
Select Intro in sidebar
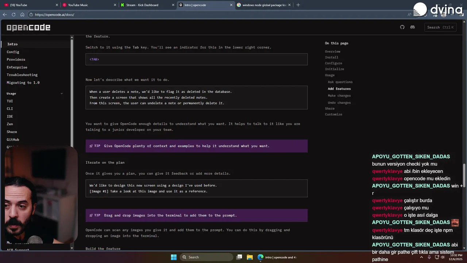[x=12, y=44]
